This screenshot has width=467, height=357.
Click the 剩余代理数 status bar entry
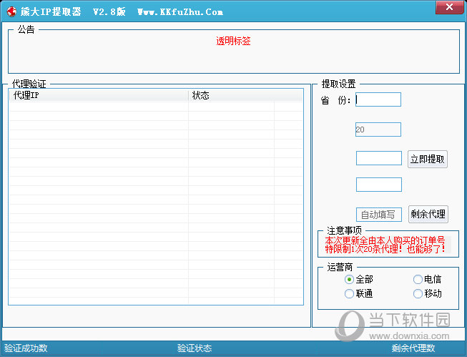pyautogui.click(x=413, y=348)
